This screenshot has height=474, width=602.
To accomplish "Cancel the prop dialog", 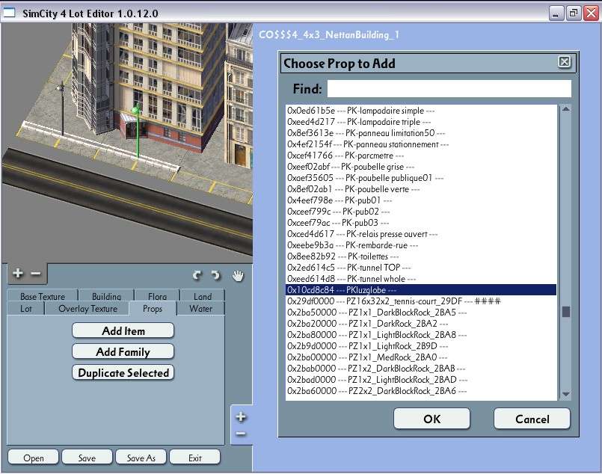I will pyautogui.click(x=532, y=419).
